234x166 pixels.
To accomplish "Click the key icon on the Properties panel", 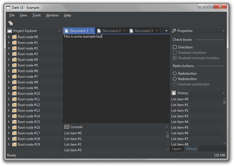I will pyautogui.click(x=174, y=31).
